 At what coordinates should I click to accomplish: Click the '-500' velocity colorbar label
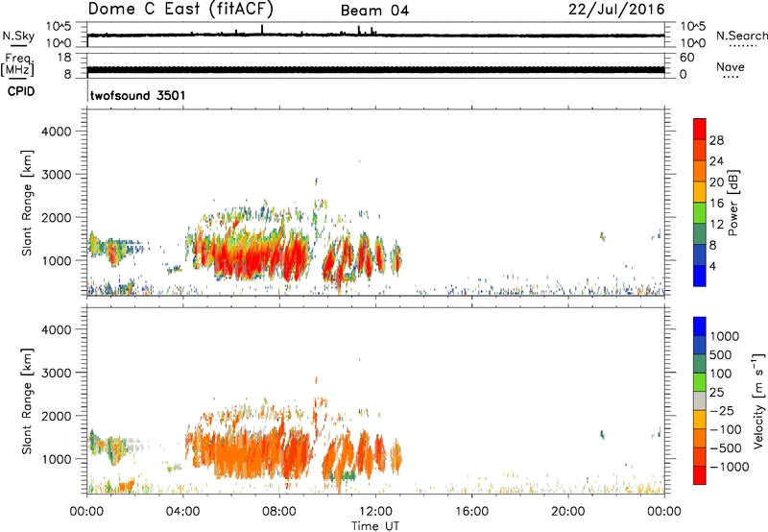[x=726, y=447]
